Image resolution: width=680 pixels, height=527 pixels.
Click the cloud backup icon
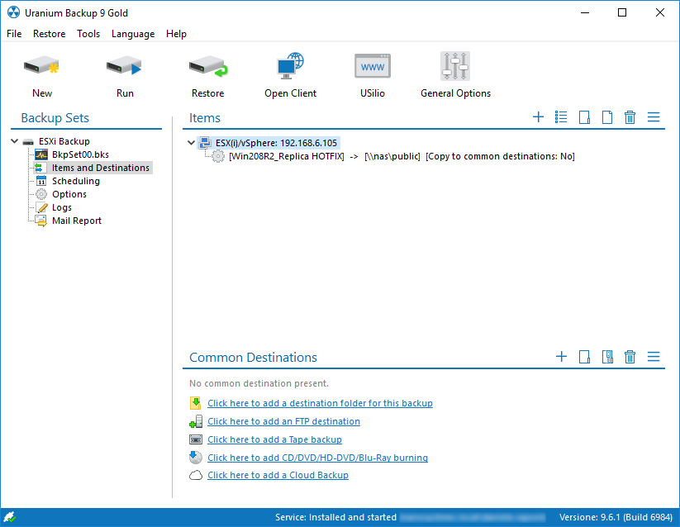[x=196, y=476]
